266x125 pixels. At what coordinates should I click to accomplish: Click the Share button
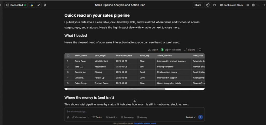[x=198, y=5]
